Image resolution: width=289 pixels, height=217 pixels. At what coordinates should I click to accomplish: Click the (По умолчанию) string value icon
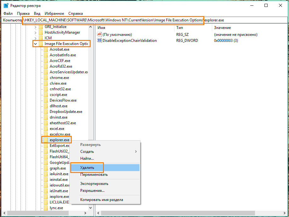(x=99, y=34)
